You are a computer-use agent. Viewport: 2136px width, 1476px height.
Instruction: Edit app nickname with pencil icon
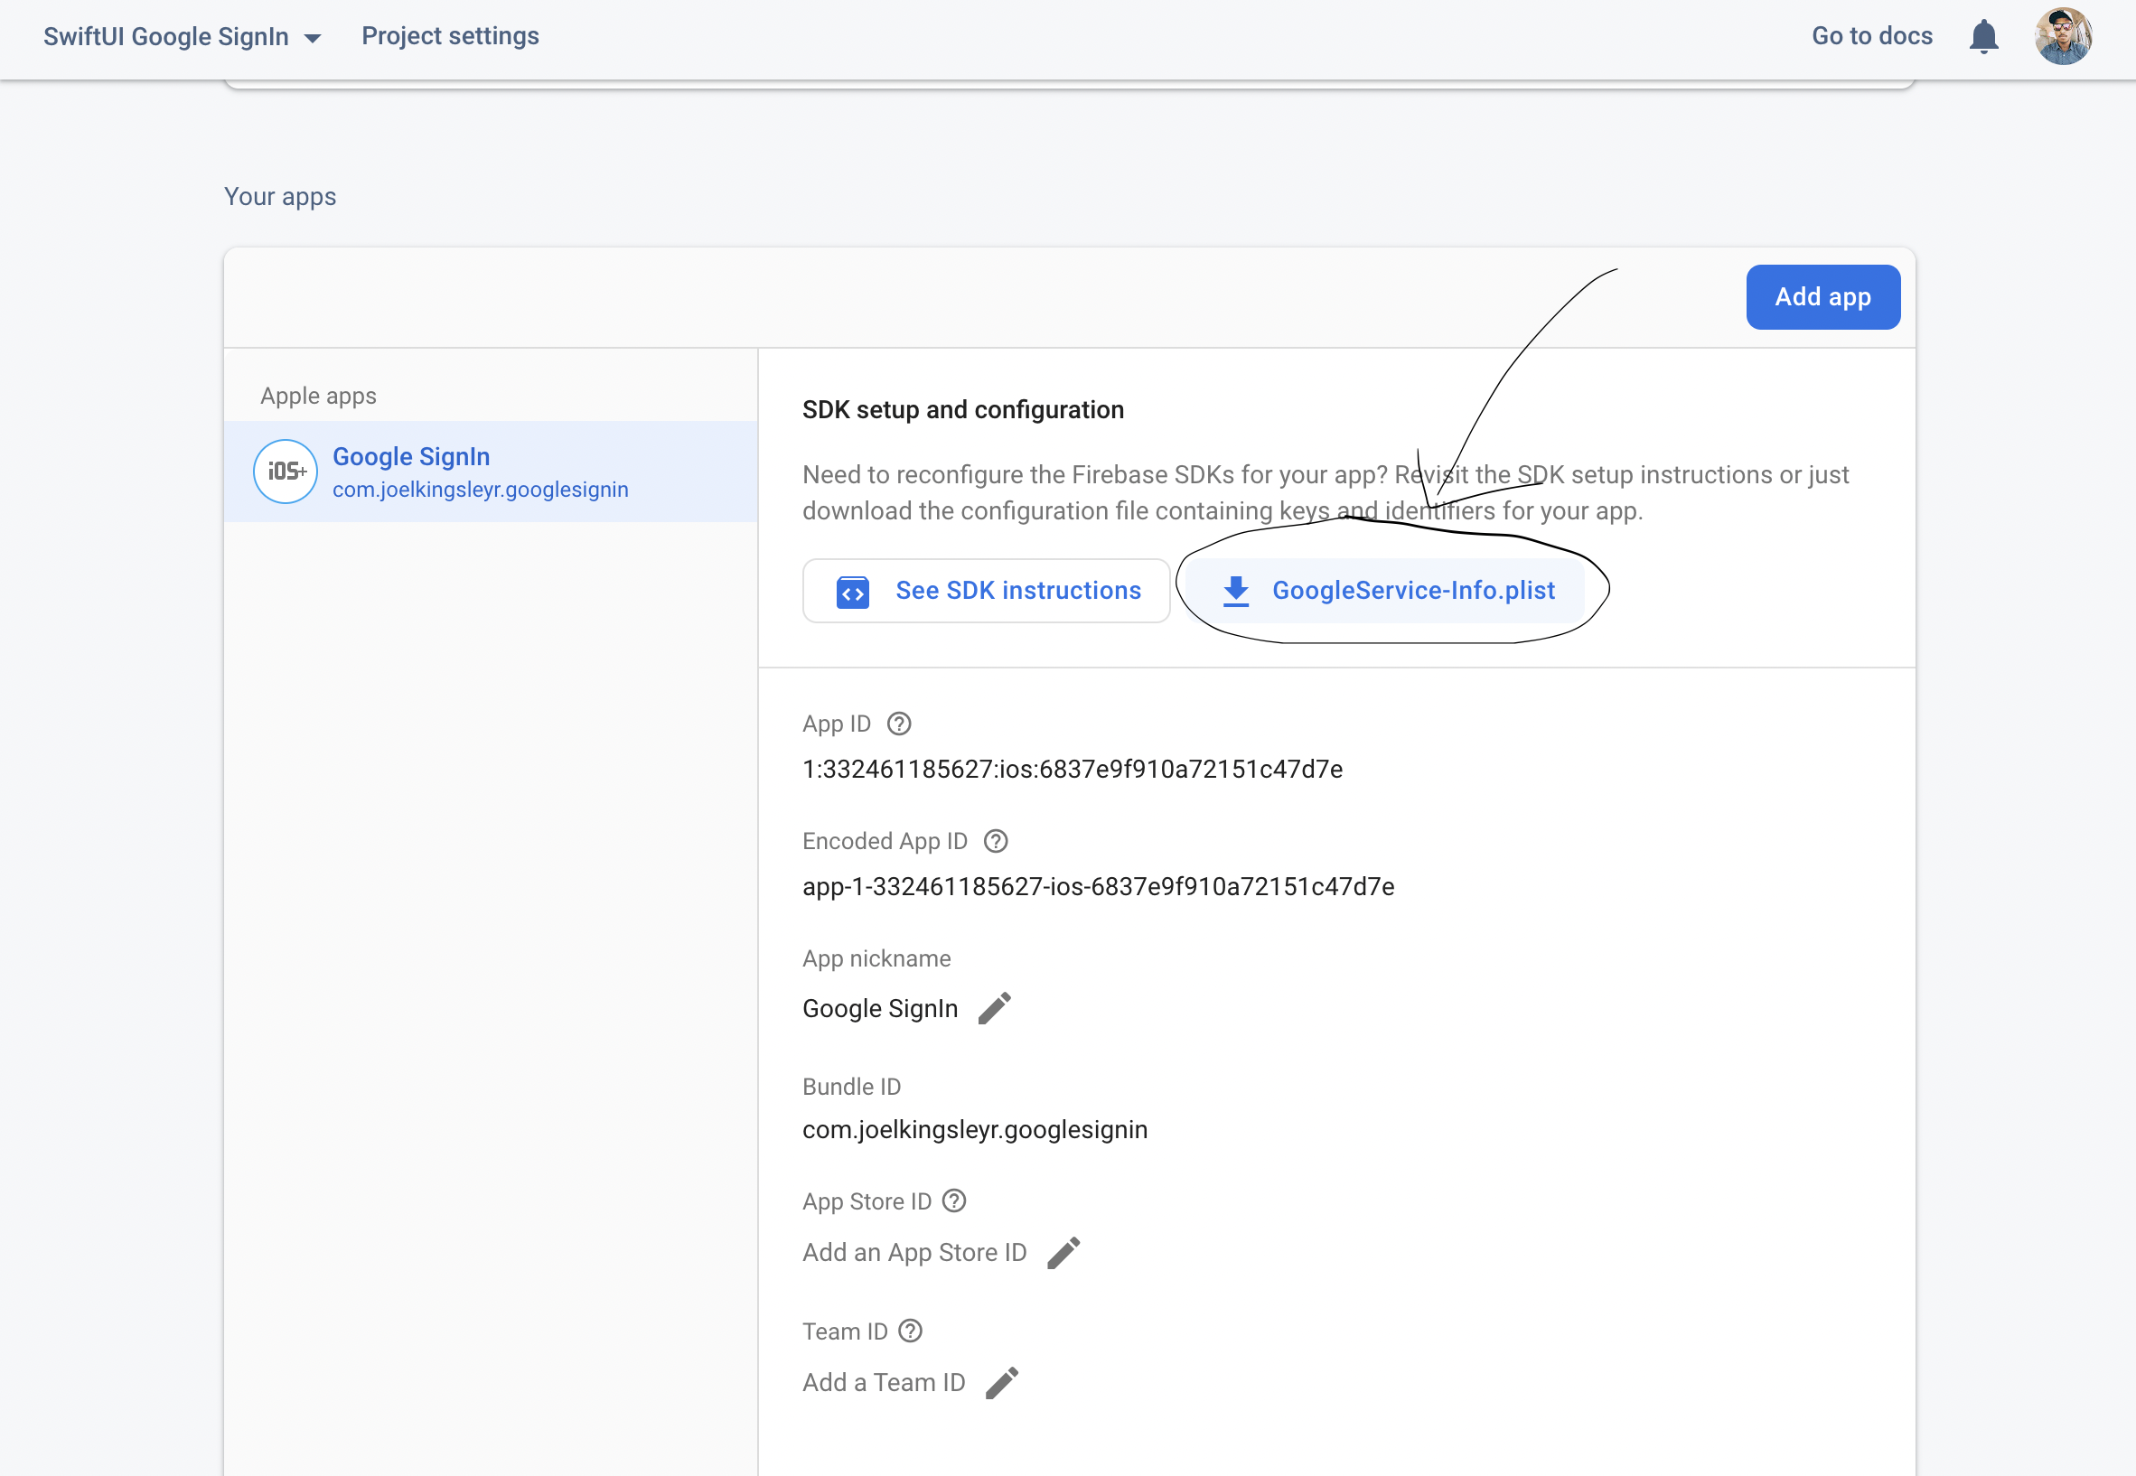pos(995,1008)
